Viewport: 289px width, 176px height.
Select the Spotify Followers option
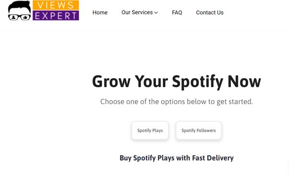(198, 130)
